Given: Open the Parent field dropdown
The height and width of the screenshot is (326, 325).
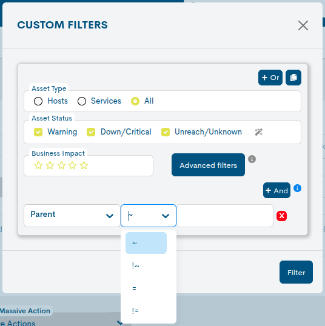Looking at the screenshot, I should pos(72,216).
